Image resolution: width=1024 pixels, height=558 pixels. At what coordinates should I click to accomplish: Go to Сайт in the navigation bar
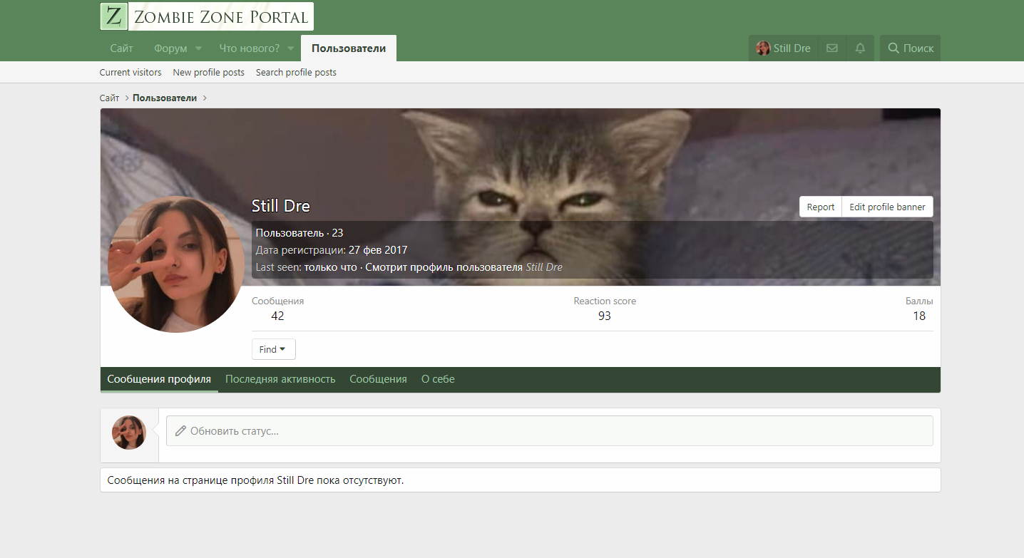pos(121,48)
